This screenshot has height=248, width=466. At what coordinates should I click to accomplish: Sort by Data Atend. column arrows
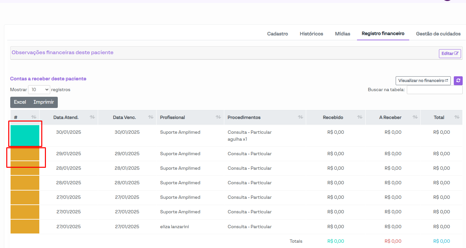92,117
